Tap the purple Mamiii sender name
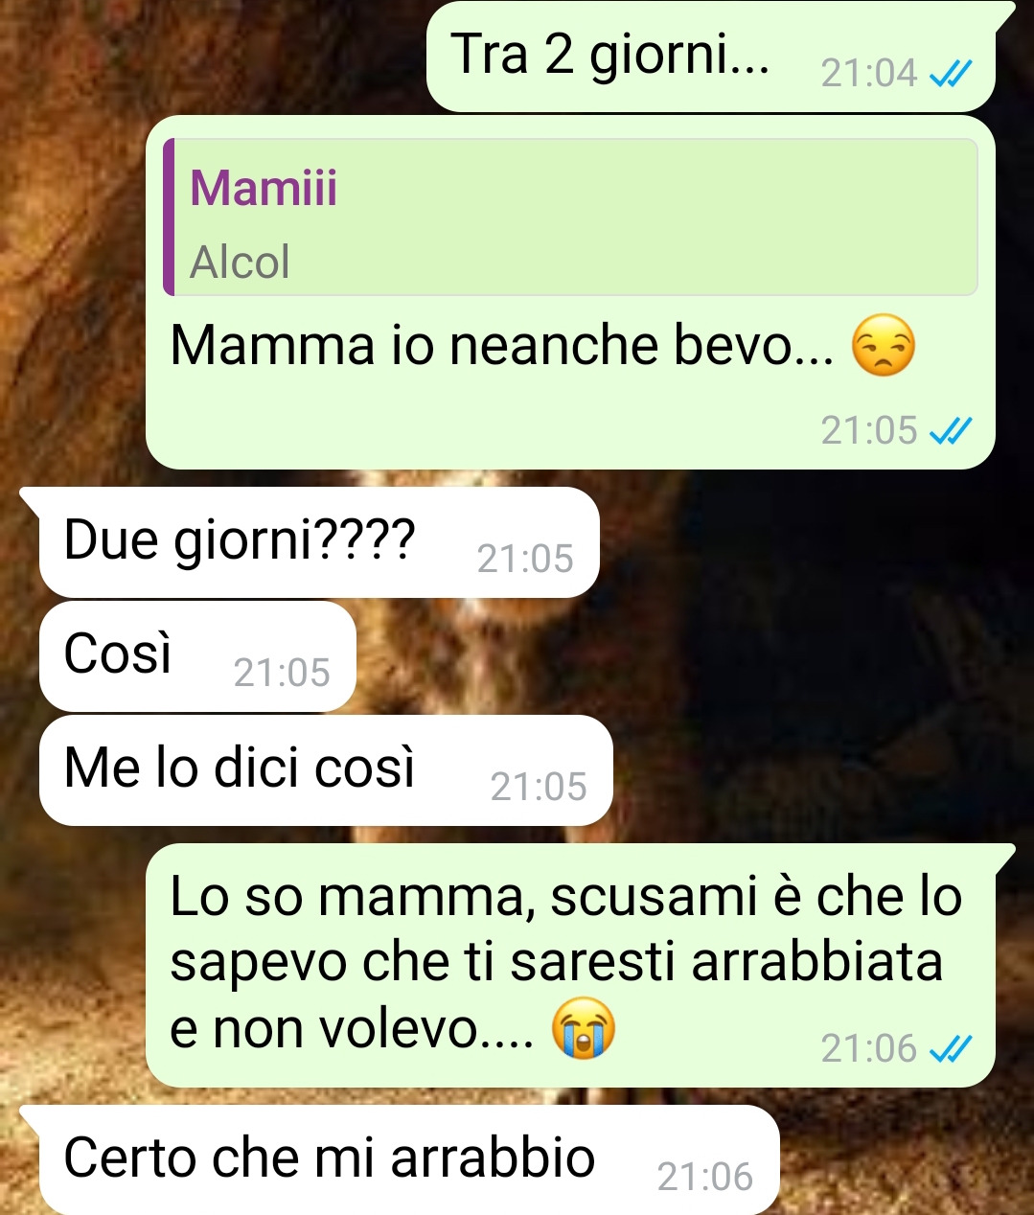The height and width of the screenshot is (1215, 1034). tap(264, 187)
